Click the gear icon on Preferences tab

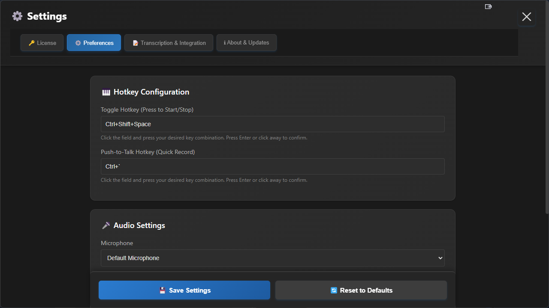[x=78, y=43]
